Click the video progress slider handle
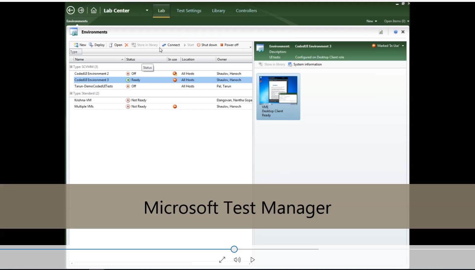 (234, 249)
